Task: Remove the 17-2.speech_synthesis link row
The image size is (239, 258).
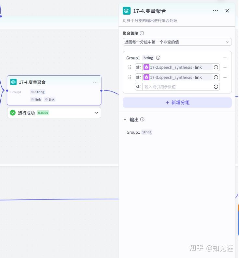Action: point(225,67)
